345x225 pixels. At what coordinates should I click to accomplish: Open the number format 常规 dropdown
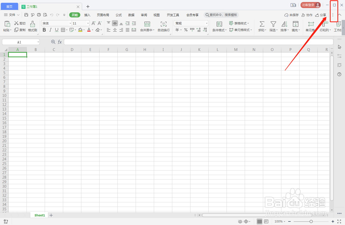(207, 23)
